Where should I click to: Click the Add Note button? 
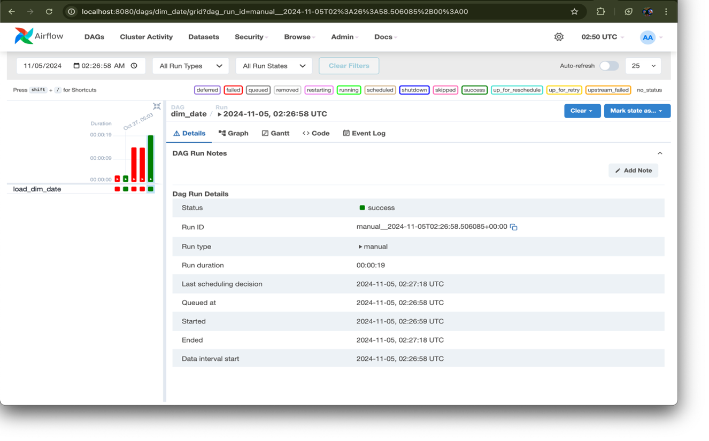click(633, 171)
